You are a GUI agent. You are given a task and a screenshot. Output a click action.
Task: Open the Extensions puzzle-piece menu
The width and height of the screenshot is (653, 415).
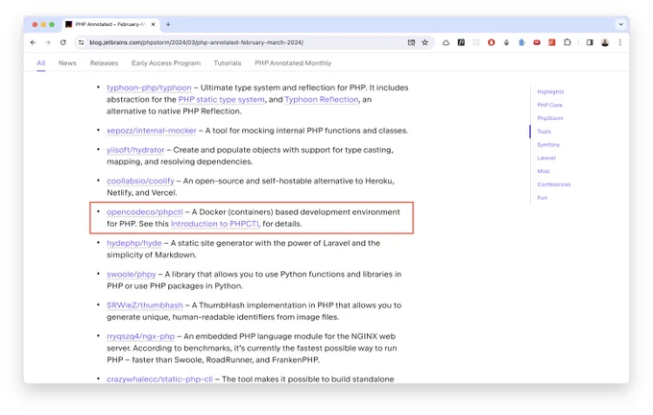(568, 42)
